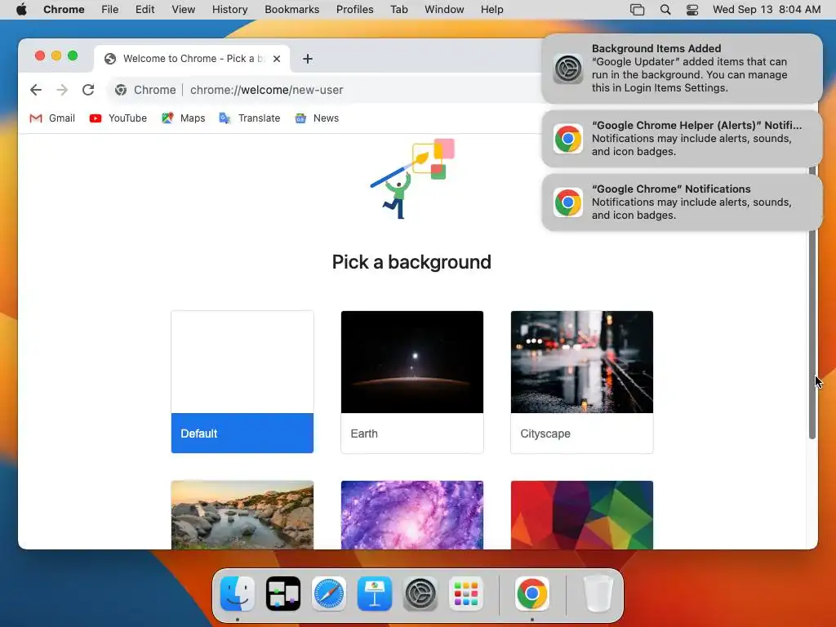Viewport: 836px width, 627px height.
Task: Open the Background Items Added notification
Action: click(682, 69)
